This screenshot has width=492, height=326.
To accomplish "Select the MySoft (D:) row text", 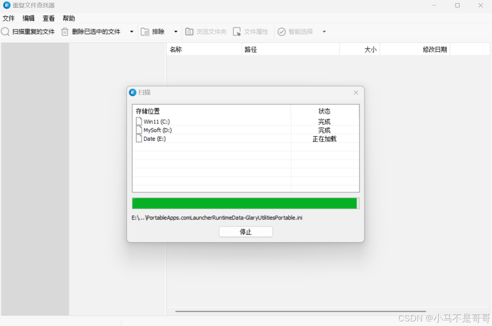I will 158,130.
